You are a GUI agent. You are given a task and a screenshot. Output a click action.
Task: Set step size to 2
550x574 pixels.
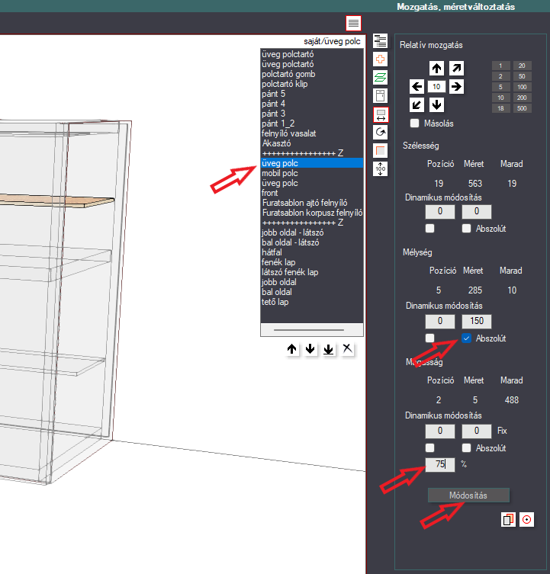[500, 76]
